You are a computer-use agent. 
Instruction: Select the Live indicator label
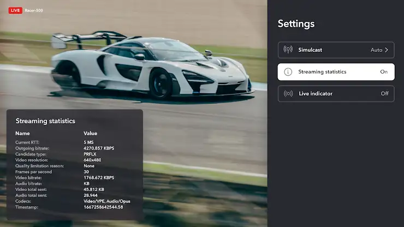point(316,93)
